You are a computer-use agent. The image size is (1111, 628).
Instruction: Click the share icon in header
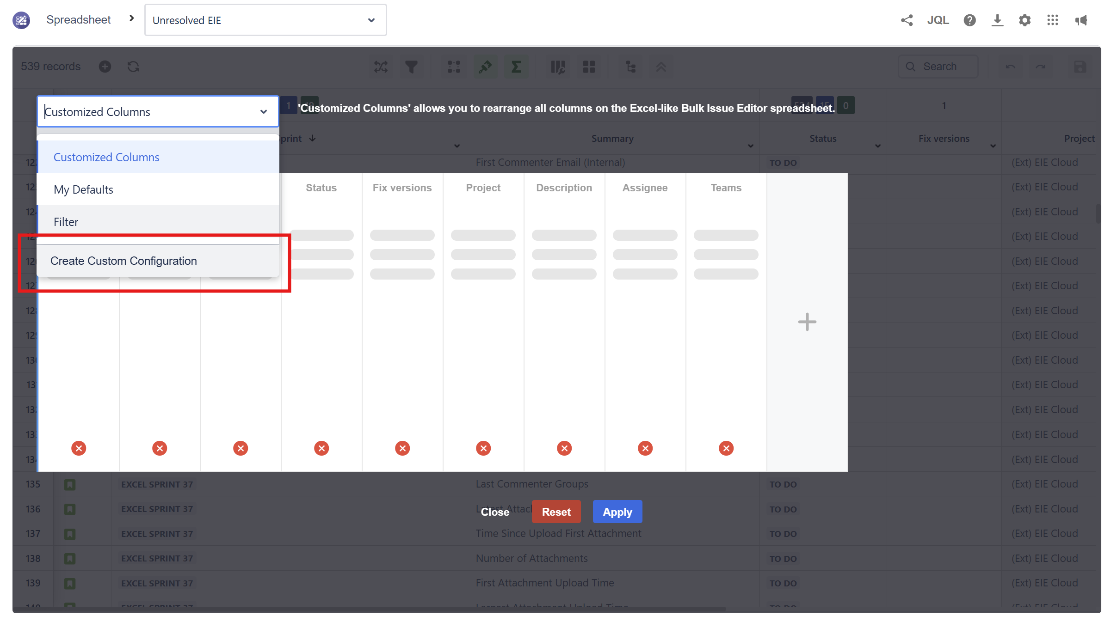tap(907, 20)
